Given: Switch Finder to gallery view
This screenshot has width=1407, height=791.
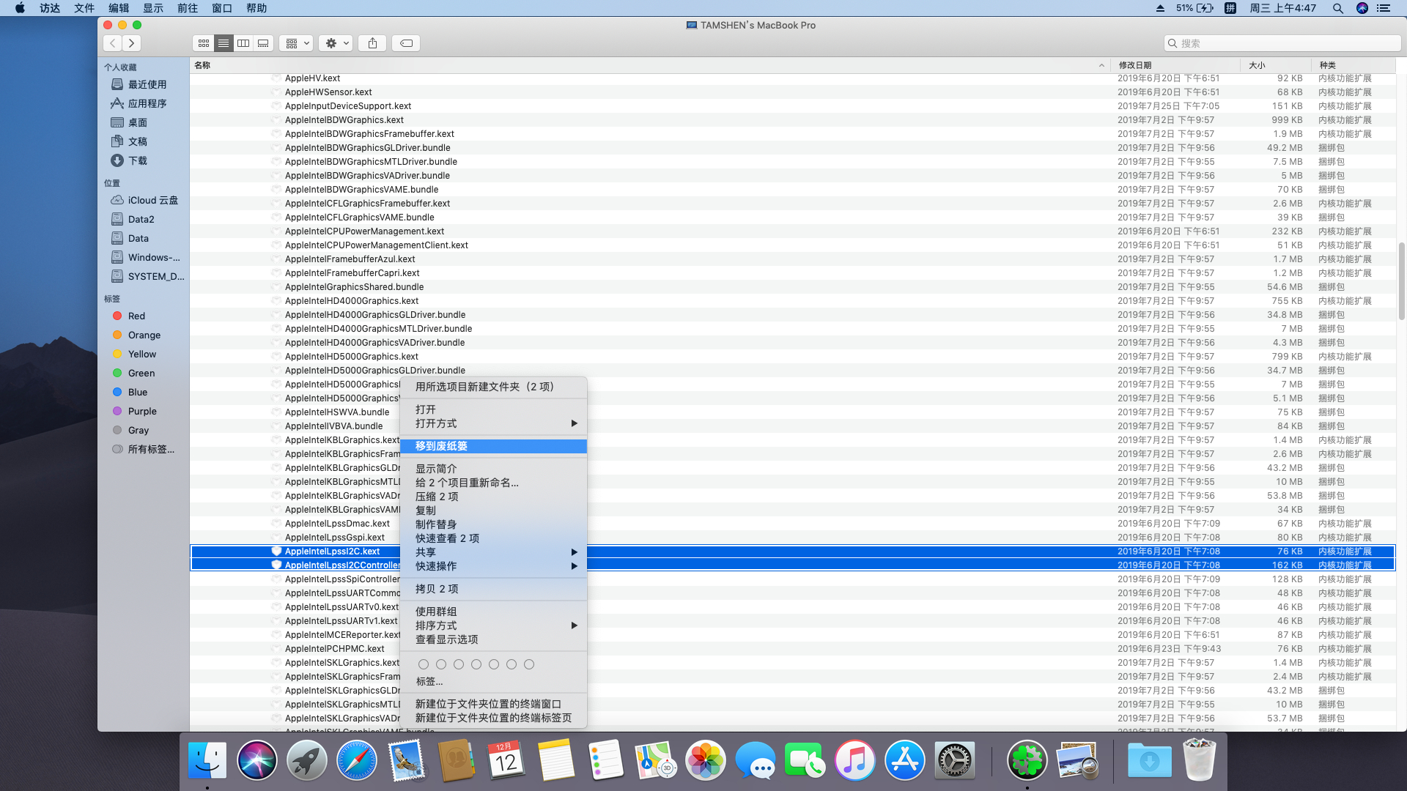Looking at the screenshot, I should 263,43.
